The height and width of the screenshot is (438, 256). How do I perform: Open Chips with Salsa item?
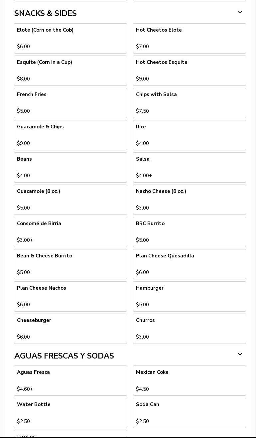[x=190, y=103]
